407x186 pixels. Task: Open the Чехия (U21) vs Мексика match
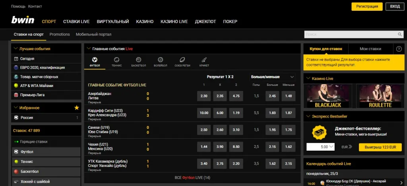[101, 147]
